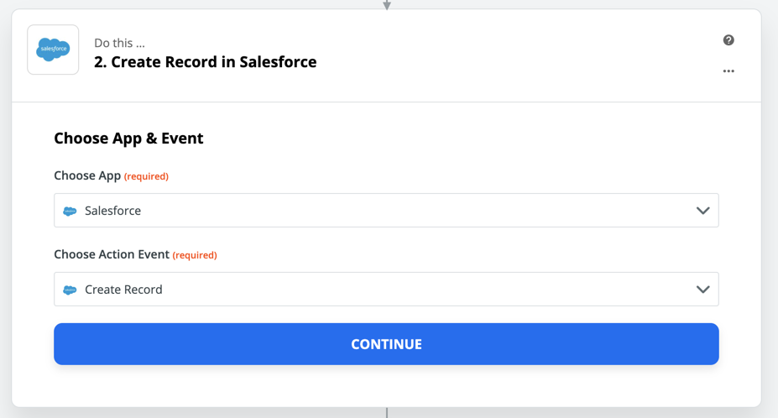The width and height of the screenshot is (778, 418).
Task: Click the connector line below the card
Action: coord(387,412)
